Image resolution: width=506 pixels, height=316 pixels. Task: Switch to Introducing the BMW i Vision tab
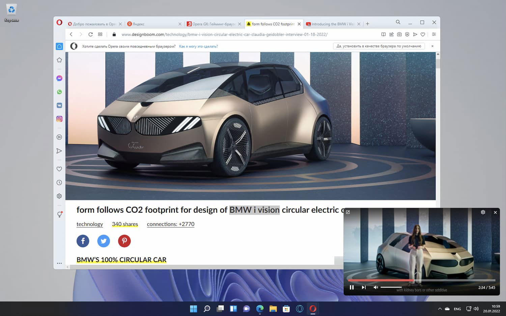click(x=333, y=24)
